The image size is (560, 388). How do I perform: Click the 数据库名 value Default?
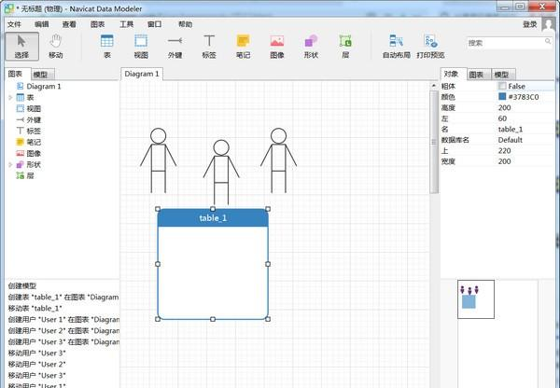[510, 140]
